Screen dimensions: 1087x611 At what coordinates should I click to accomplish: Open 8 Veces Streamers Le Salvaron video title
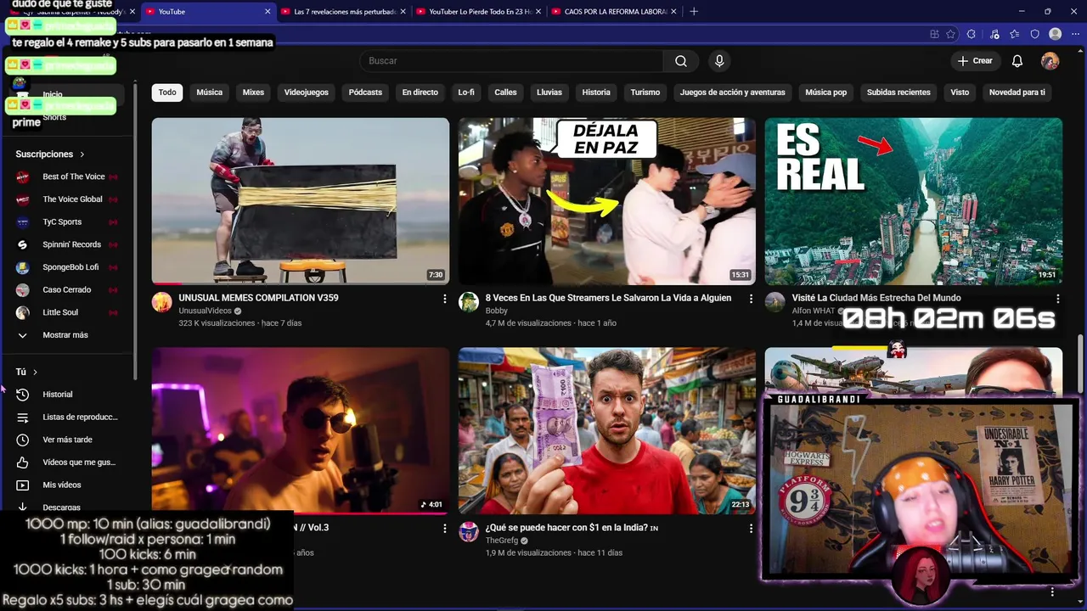(608, 298)
